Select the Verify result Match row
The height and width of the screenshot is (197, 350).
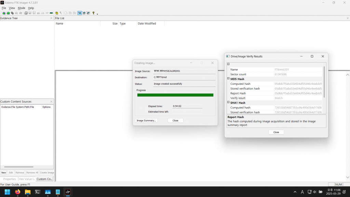276,98
